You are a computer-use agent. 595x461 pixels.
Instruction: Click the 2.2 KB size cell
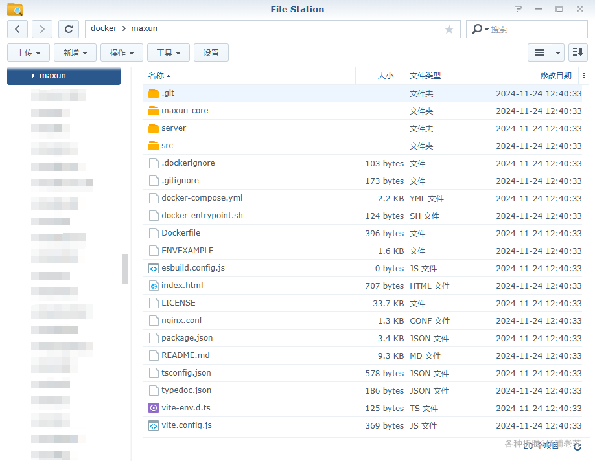tap(391, 198)
